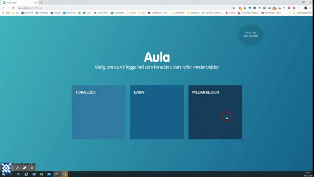This screenshot has width=314, height=177.
Task: Bookmark this page with the star icon
Action: [234, 8]
